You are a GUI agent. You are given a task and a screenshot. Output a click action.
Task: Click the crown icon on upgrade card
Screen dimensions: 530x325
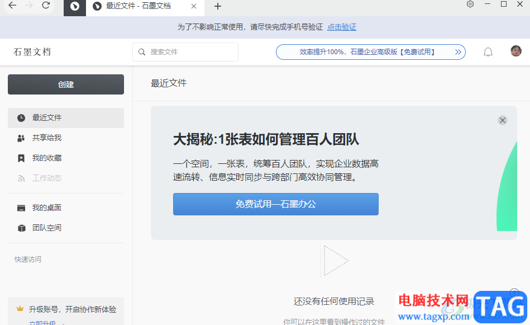click(20, 308)
